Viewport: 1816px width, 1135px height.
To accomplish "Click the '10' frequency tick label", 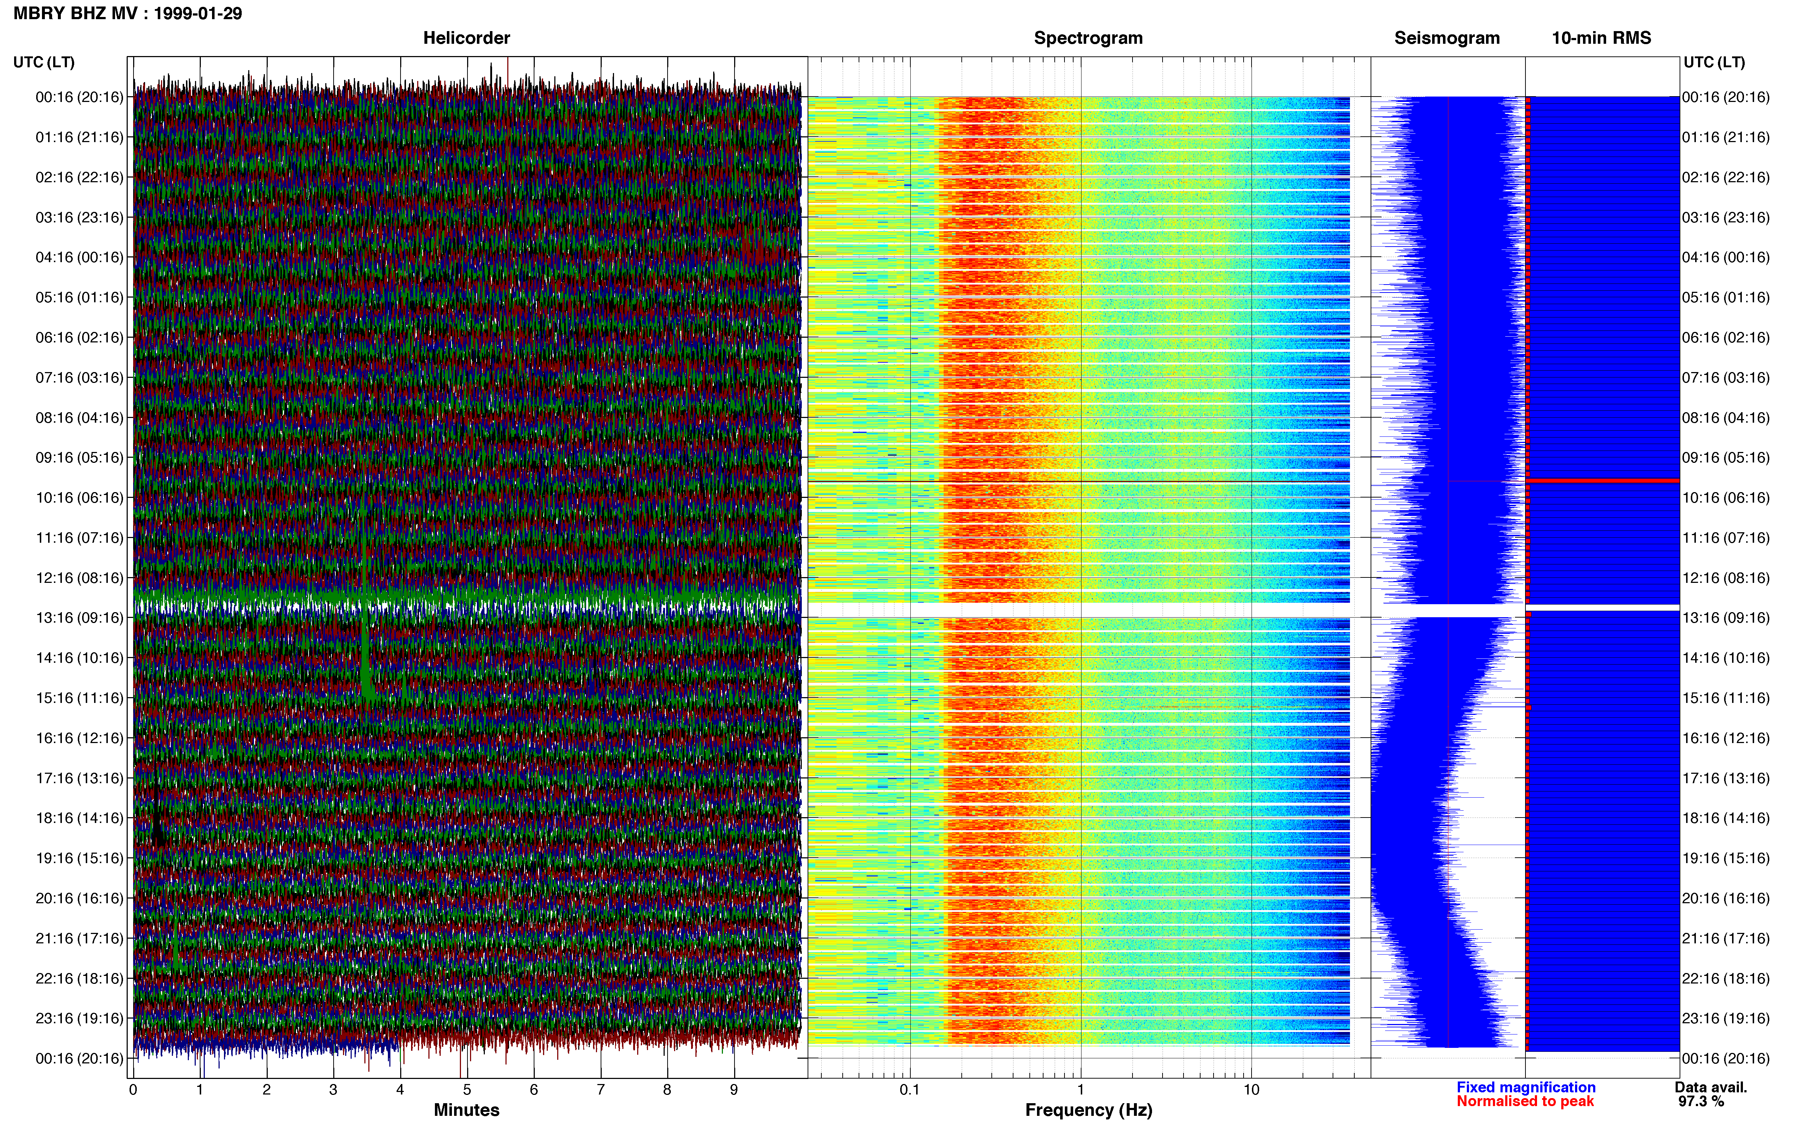I will pyautogui.click(x=1251, y=1090).
